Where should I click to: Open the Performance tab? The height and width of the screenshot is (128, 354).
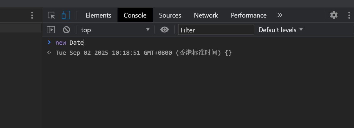coord(249,15)
